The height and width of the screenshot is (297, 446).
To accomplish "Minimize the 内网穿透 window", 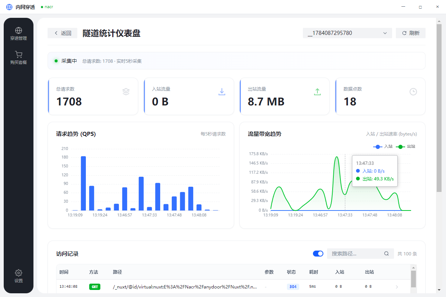I will 403,7.
